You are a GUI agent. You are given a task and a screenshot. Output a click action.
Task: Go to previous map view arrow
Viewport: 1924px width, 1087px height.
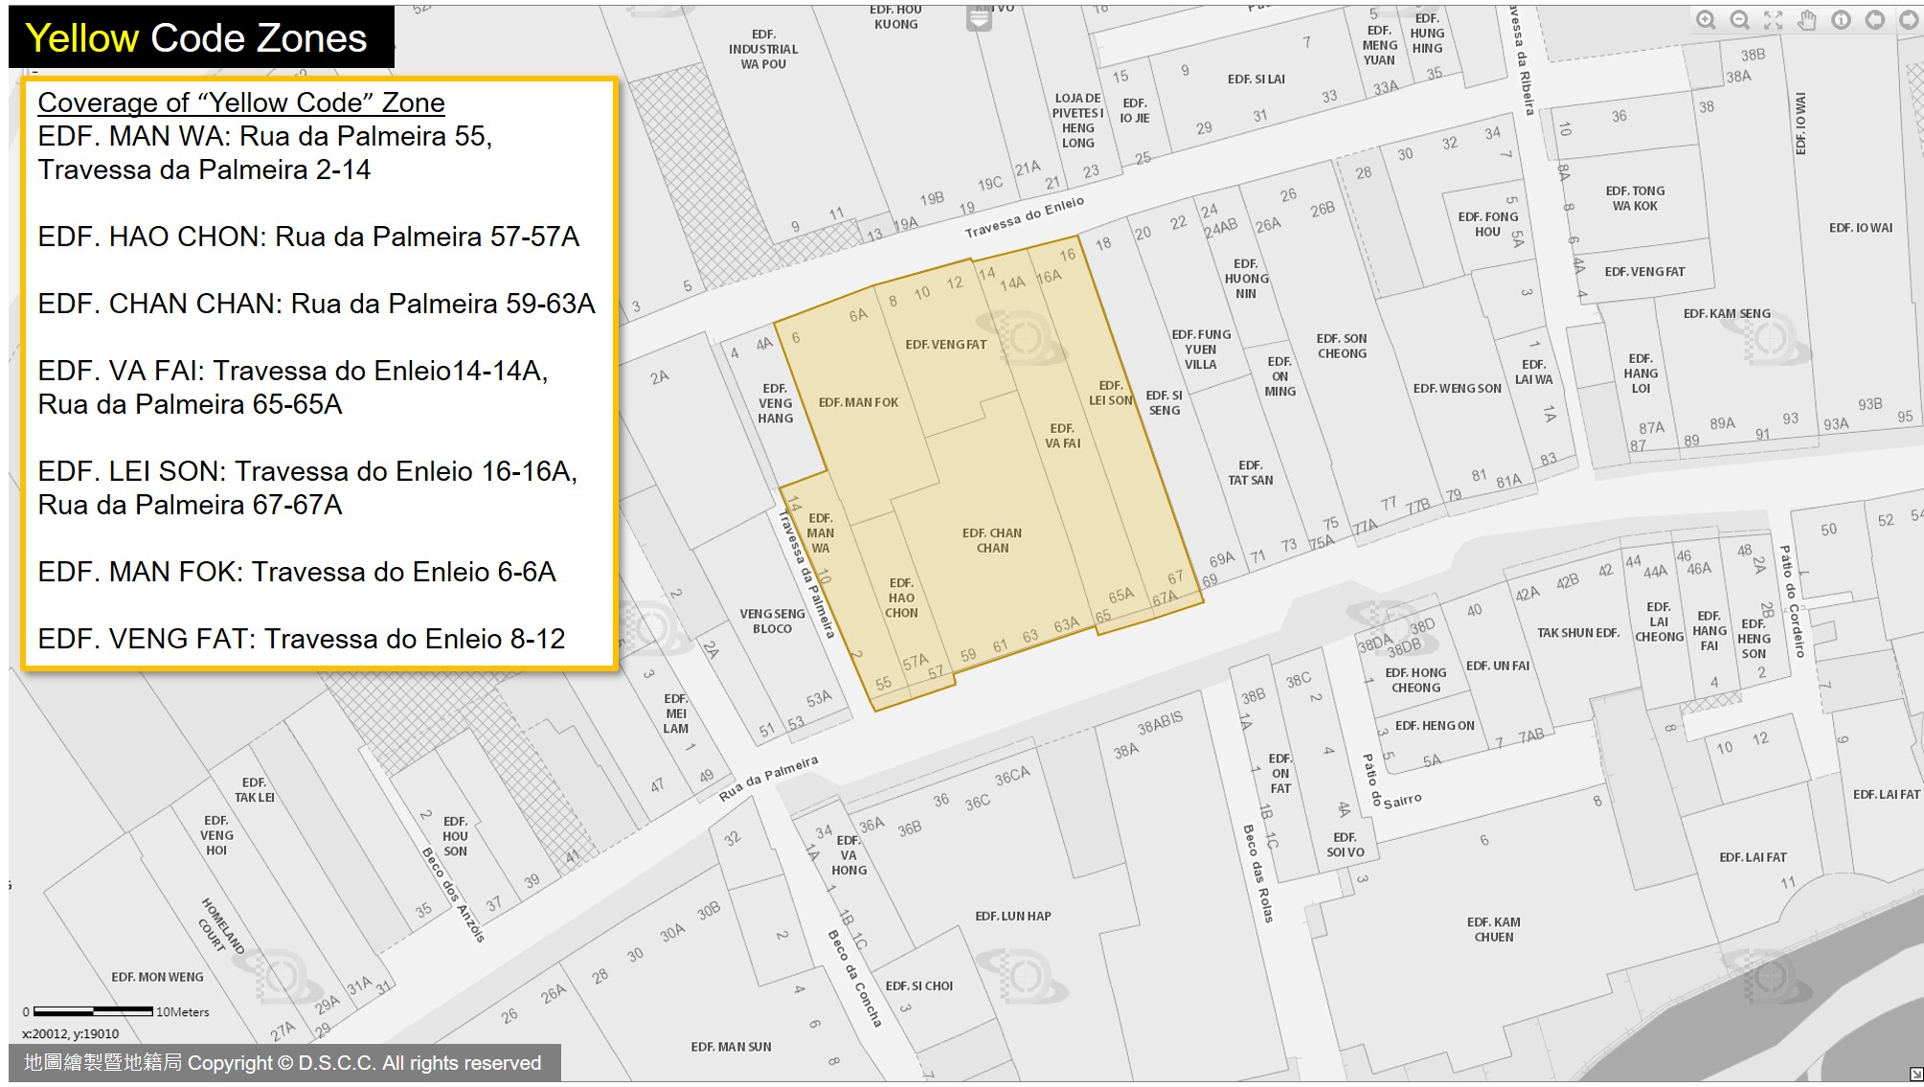coord(1875,20)
